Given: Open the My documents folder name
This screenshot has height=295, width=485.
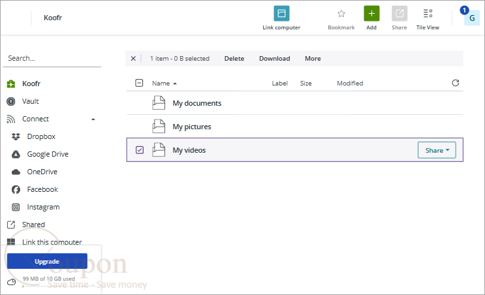Looking at the screenshot, I should point(197,103).
